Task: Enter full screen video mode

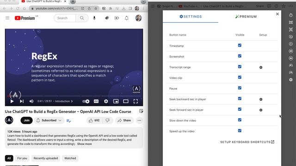Action: pyautogui.click(x=136, y=101)
